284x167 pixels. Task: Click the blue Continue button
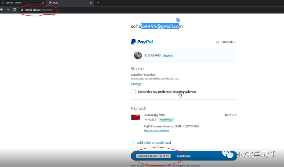click(184, 156)
